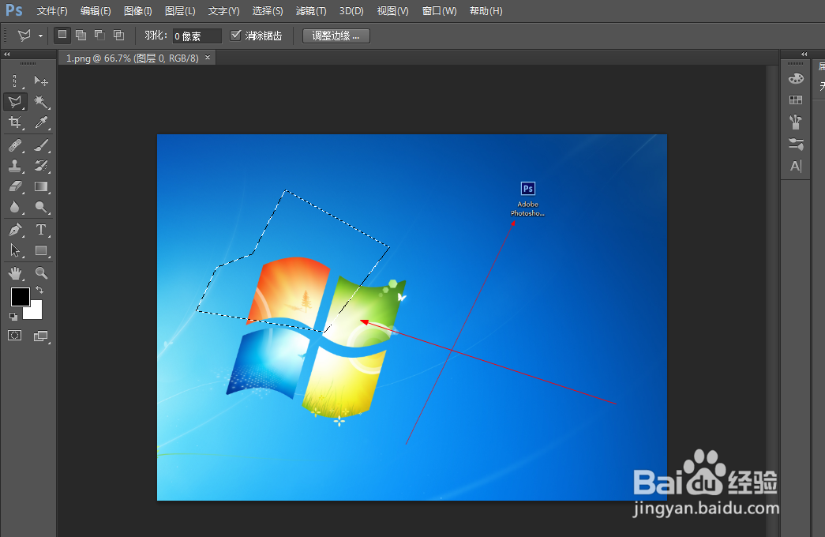The height and width of the screenshot is (537, 825).
Task: Open the tool preset picker dropdown arrow
Action: point(40,36)
